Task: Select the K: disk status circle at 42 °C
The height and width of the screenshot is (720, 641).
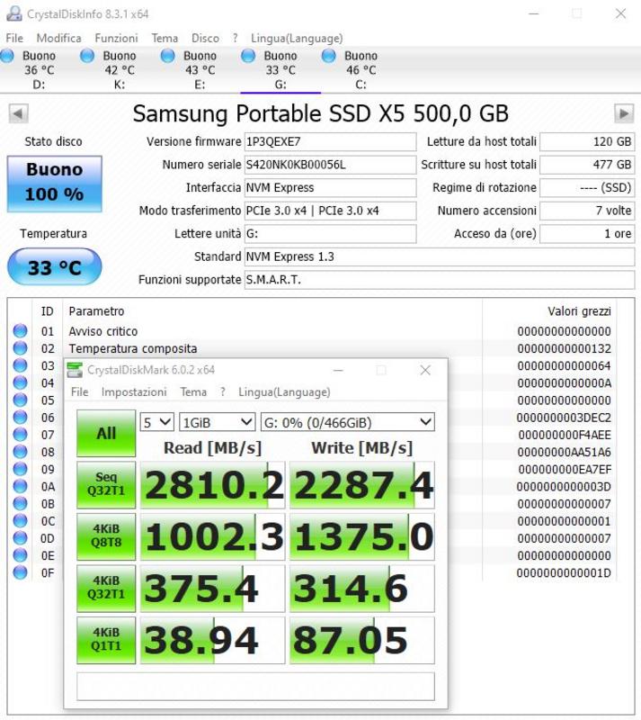Action: 87,56
